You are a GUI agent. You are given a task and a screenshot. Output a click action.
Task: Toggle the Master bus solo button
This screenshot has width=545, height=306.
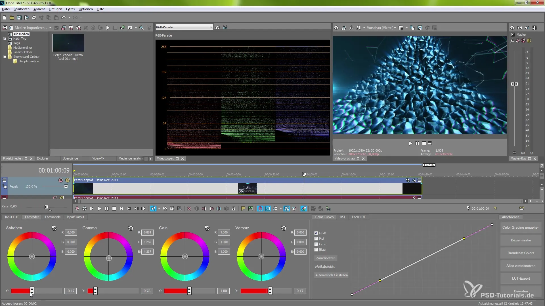(x=529, y=41)
